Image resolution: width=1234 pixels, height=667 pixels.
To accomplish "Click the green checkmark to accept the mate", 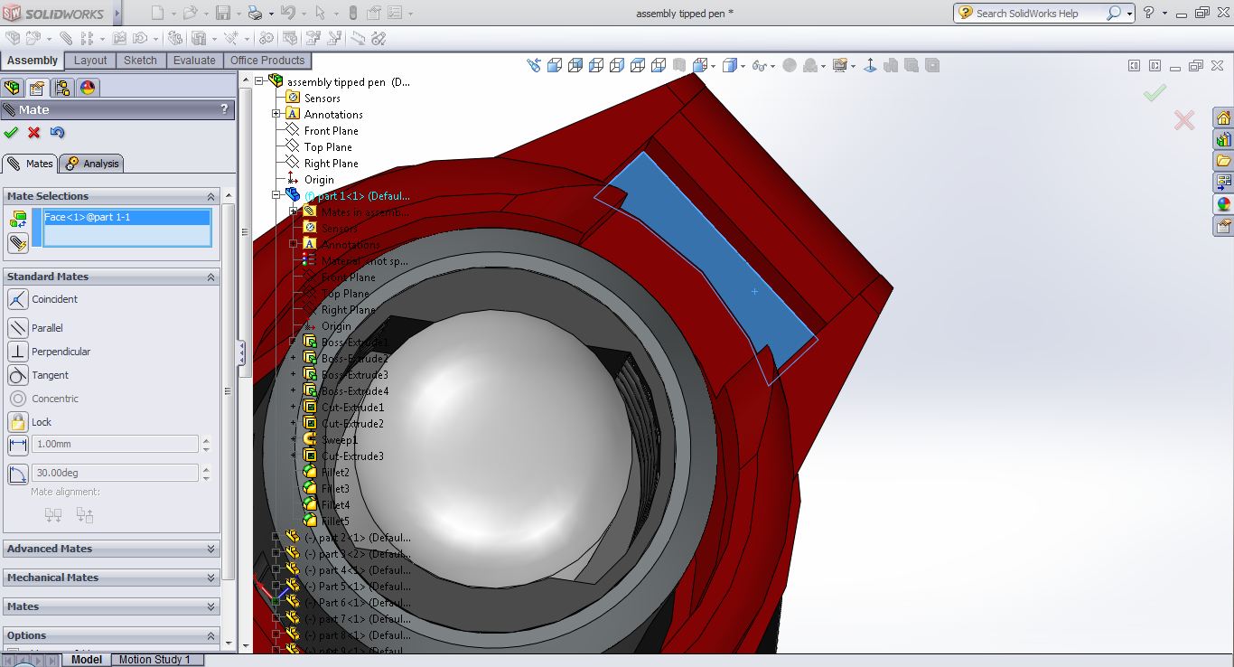I will [x=11, y=133].
